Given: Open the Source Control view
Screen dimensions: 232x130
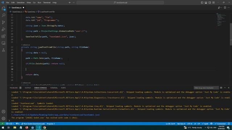Looking at the screenshot, I should tap(4, 22).
